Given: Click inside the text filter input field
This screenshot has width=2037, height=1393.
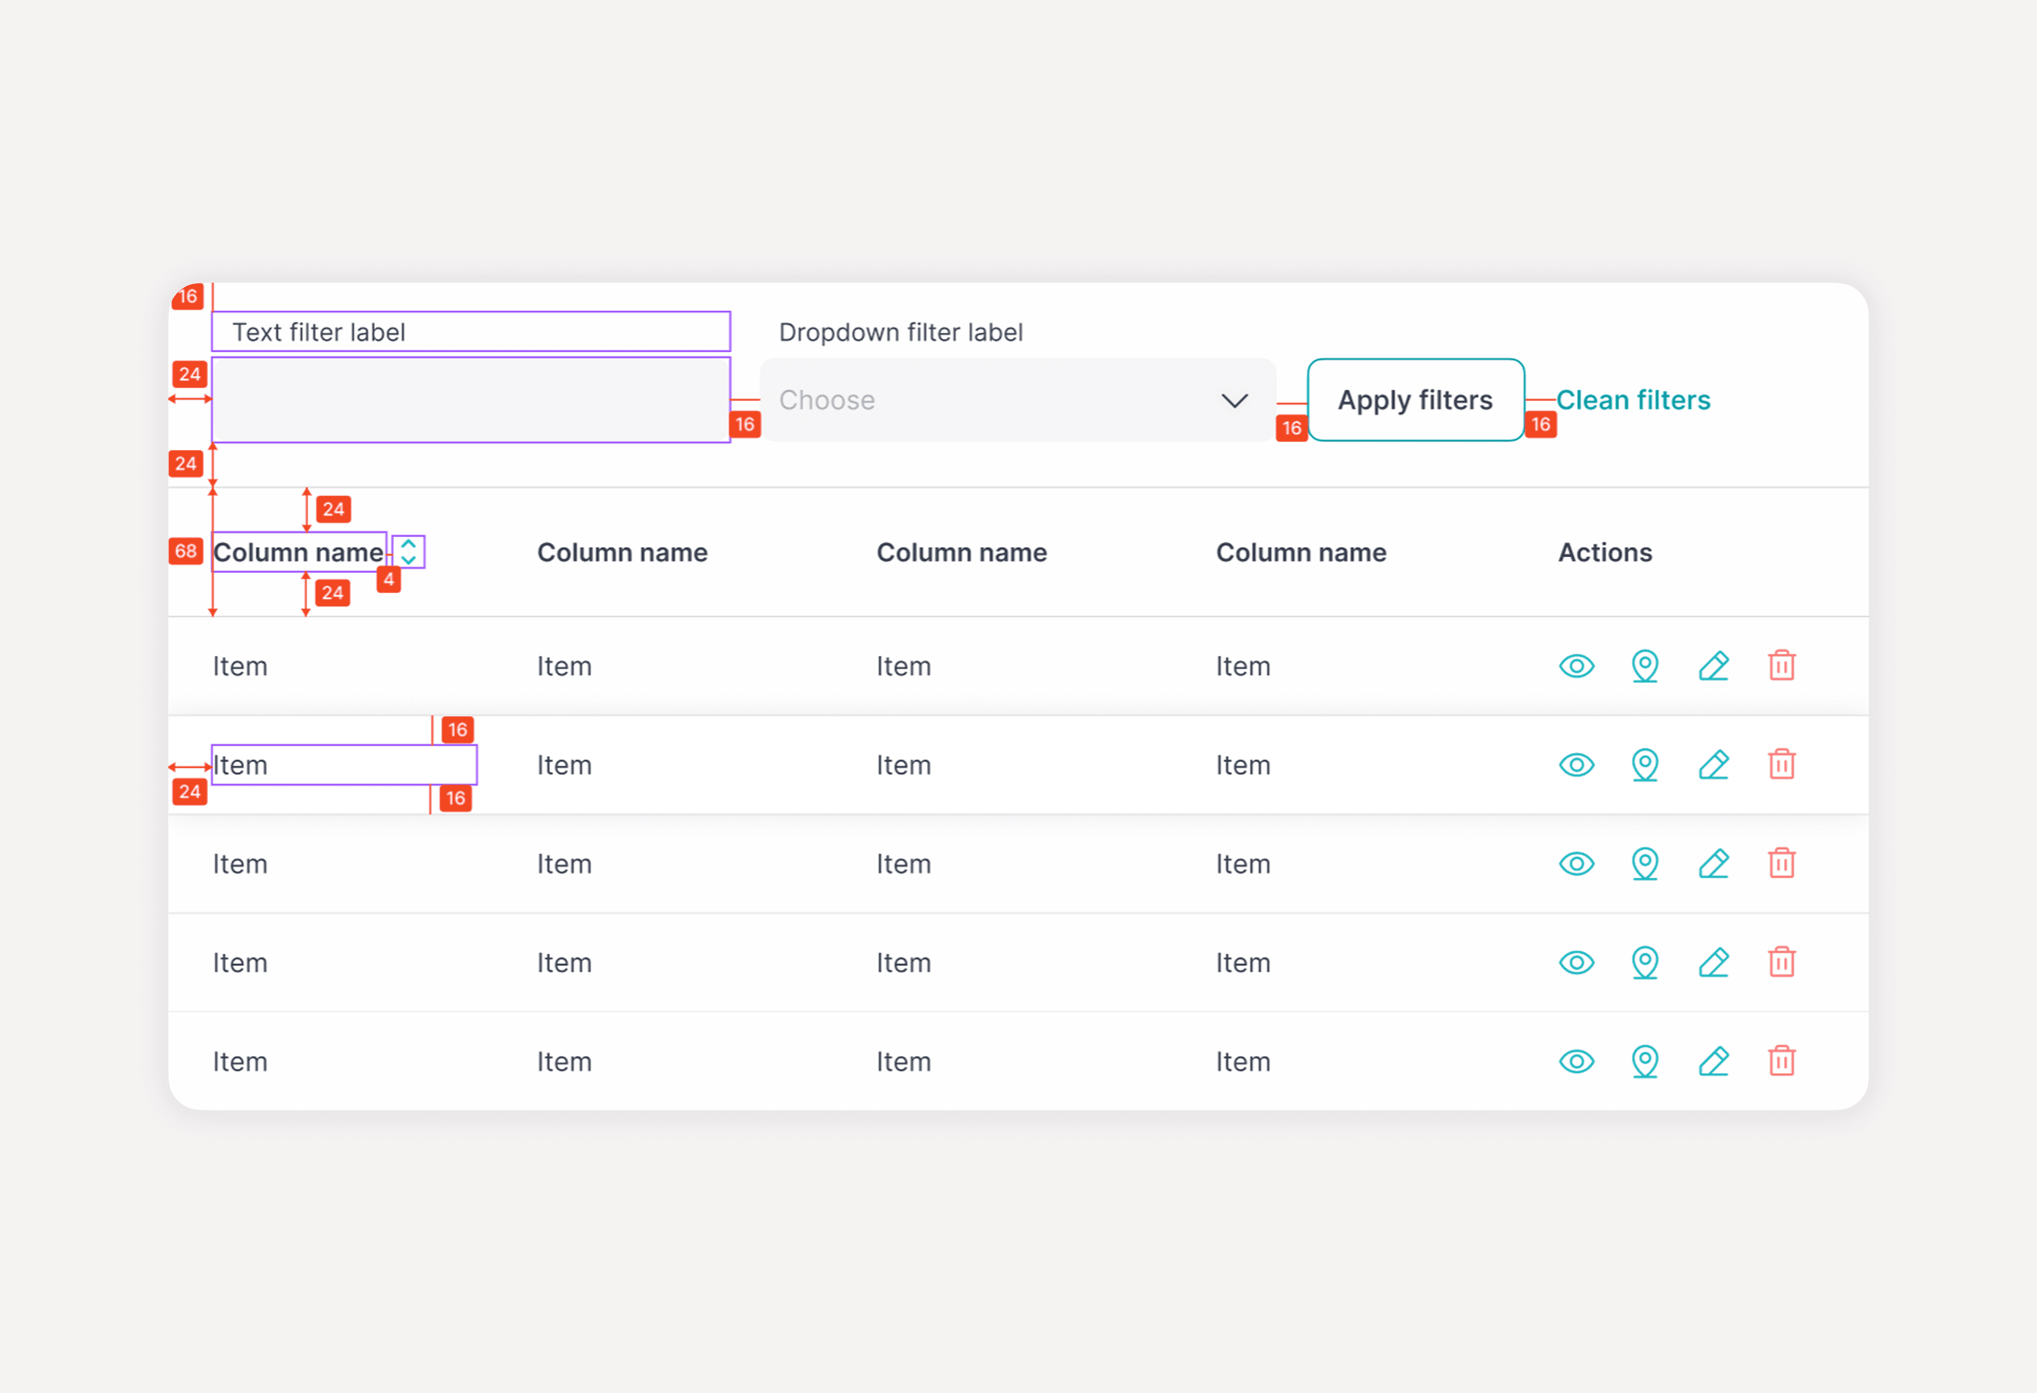Looking at the screenshot, I should 471,401.
